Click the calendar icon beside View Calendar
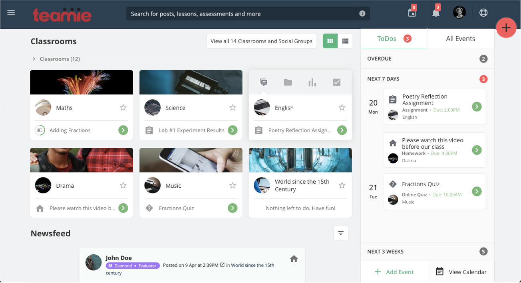Screen dimensions: 521x283 click(x=439, y=271)
